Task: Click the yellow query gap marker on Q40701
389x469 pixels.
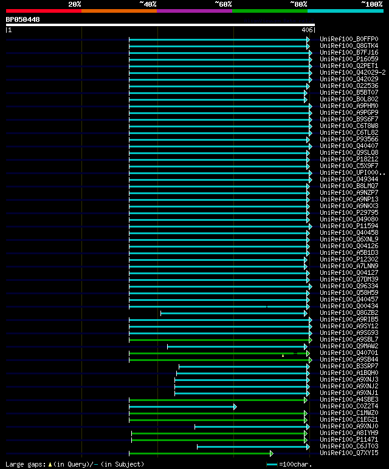Action: pos(283,356)
